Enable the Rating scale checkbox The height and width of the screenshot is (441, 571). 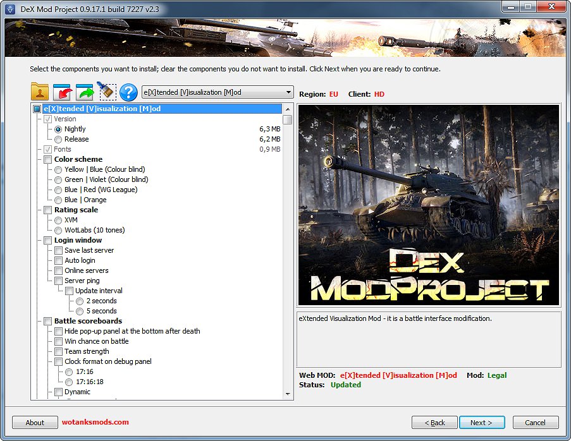(47, 210)
